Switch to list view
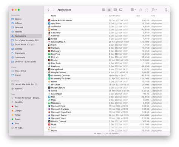The width and height of the screenshot is (179, 147). click(109, 10)
